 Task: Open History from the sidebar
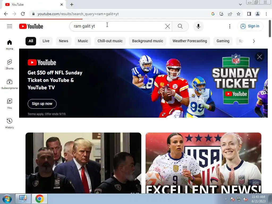[x=10, y=123]
